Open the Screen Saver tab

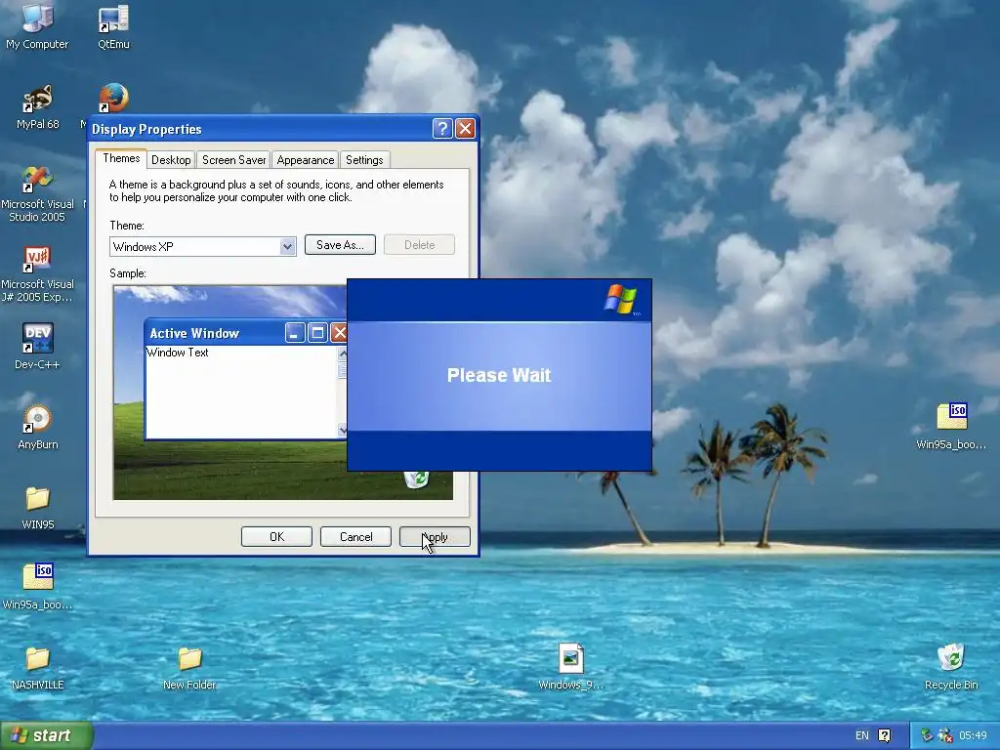[233, 159]
